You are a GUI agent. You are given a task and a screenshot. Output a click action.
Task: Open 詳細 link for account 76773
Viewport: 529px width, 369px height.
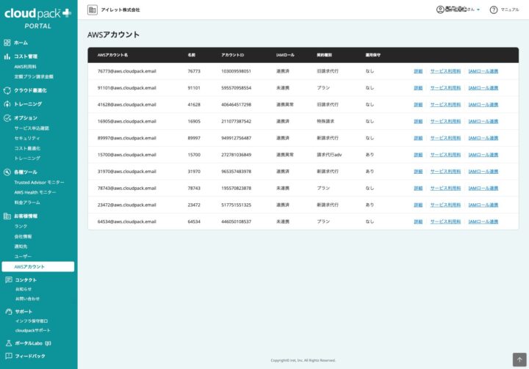point(418,71)
